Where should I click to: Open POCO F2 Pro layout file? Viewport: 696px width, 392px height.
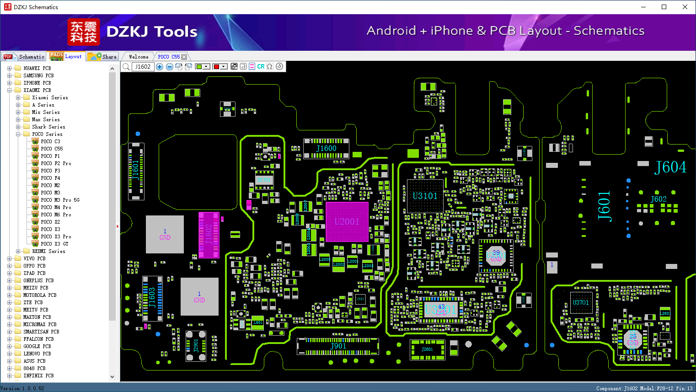point(52,163)
